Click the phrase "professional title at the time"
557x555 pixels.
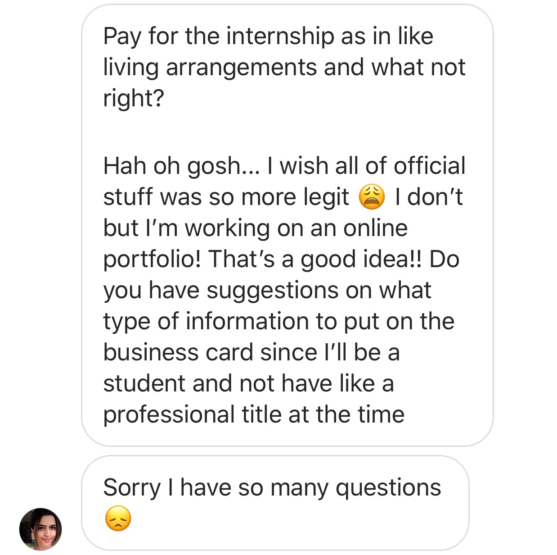(x=254, y=414)
